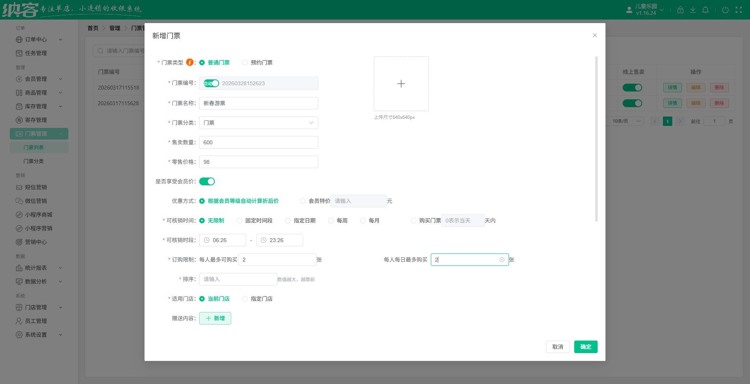Viewport: 750px width, 384px height.
Task: Open the 小程序商城 module
Action: (38, 214)
